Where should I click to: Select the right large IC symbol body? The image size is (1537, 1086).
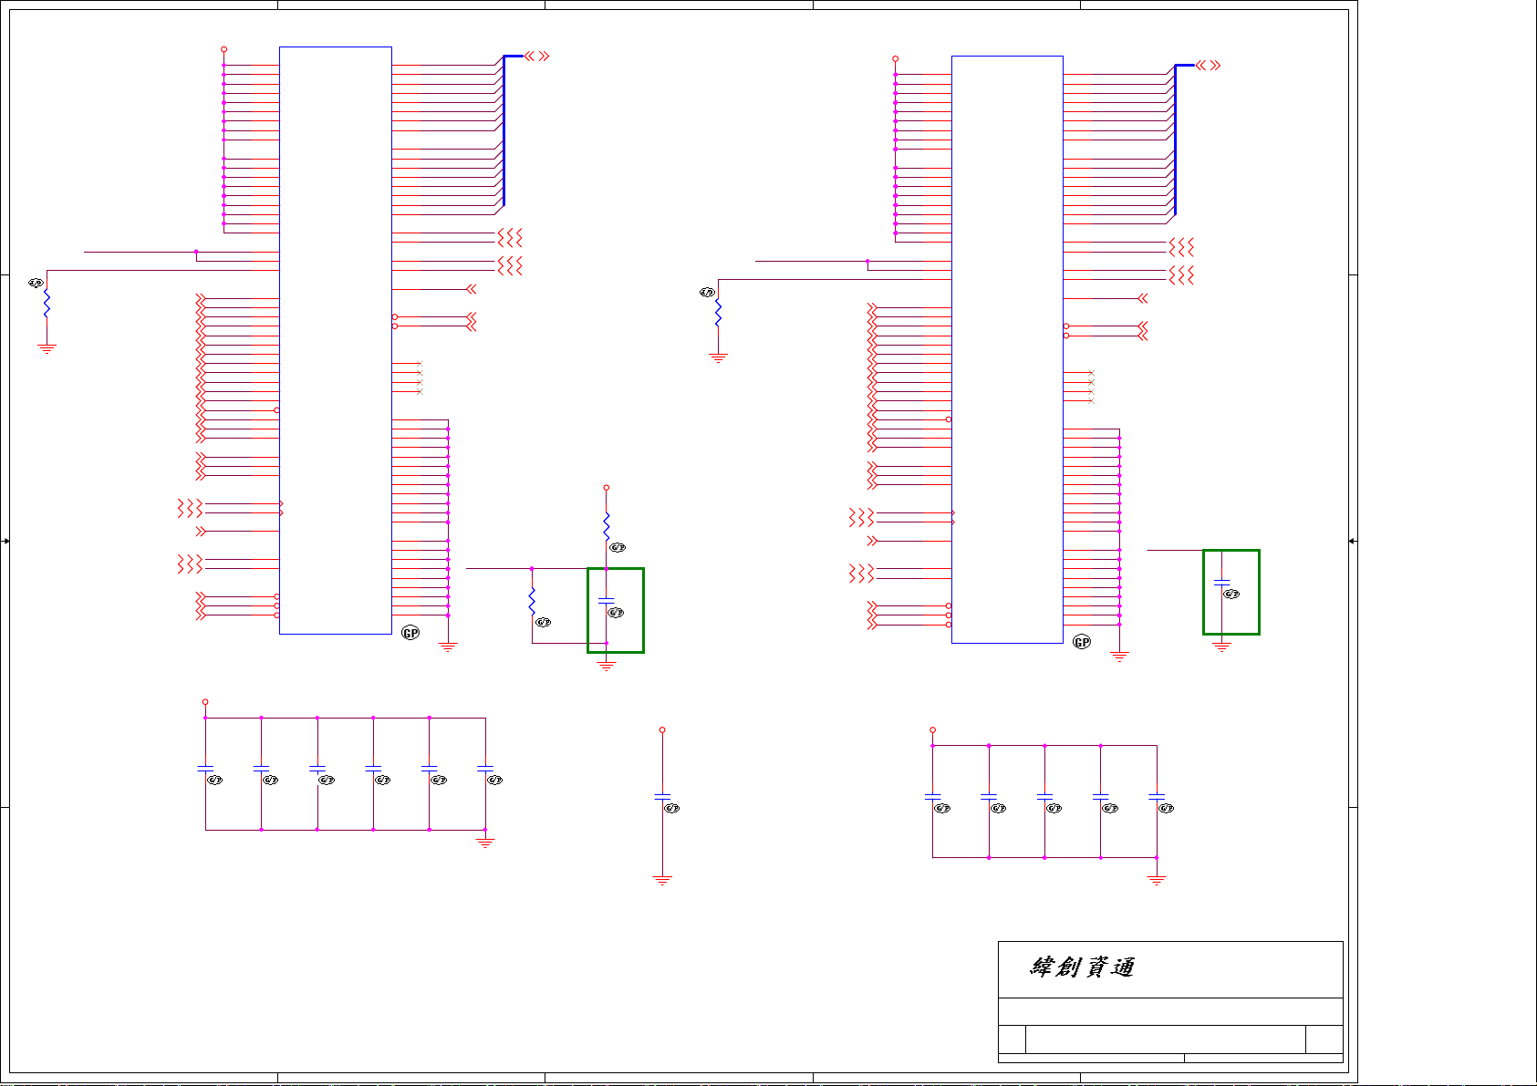(x=1007, y=349)
